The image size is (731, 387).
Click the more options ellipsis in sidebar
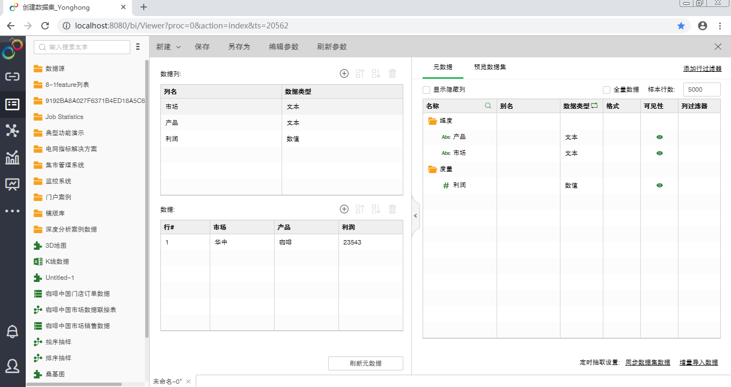12,211
